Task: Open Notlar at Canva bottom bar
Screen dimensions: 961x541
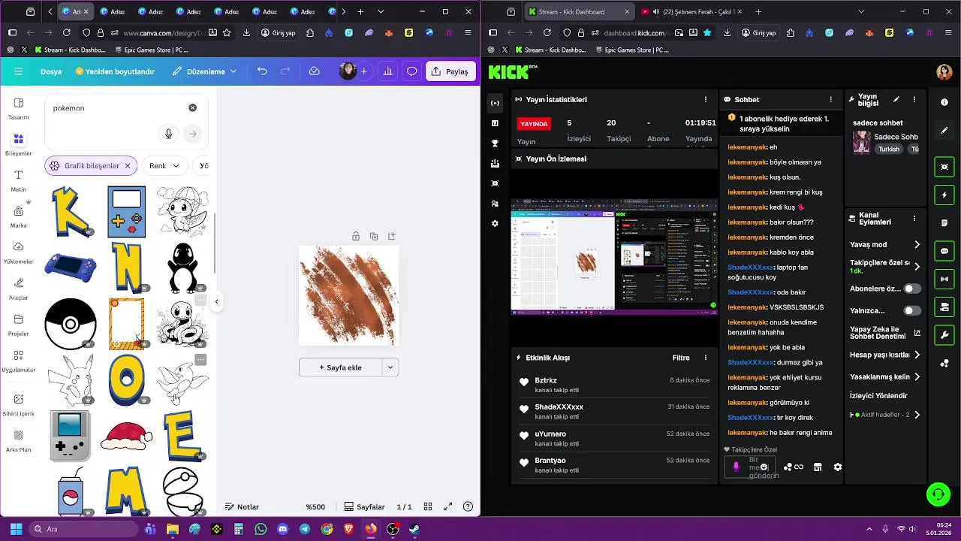Action: [x=242, y=507]
